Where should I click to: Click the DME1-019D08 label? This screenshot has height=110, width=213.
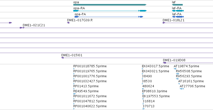[174, 60]
